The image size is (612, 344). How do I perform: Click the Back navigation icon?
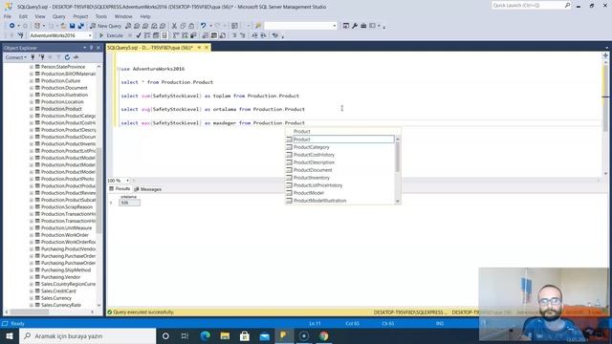pyautogui.click(x=12, y=26)
